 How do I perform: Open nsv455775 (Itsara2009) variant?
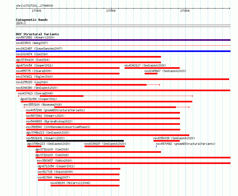pos(34,71)
